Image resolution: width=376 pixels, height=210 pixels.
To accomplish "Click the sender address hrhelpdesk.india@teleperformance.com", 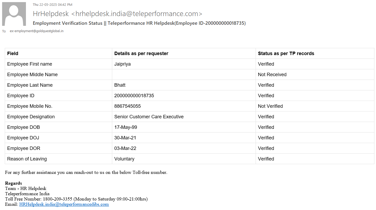I will point(137,14).
